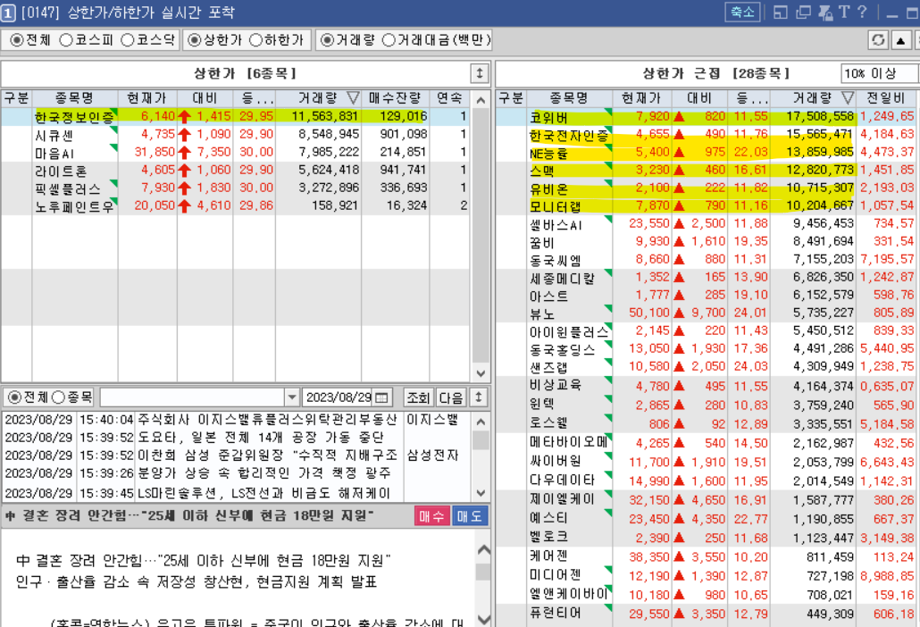Select the 스맥 row
Screen dimensions: 920x627
pos(707,170)
